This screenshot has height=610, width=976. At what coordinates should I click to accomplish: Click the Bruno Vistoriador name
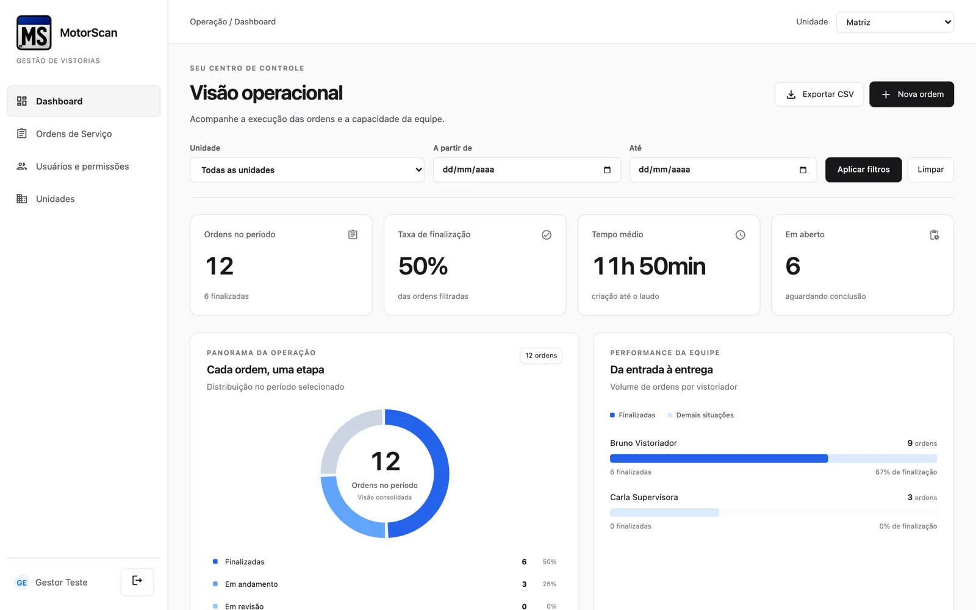[644, 443]
